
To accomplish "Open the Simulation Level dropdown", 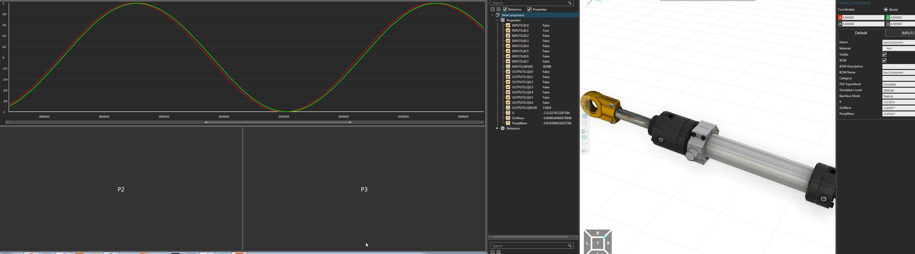I will pos(898,90).
